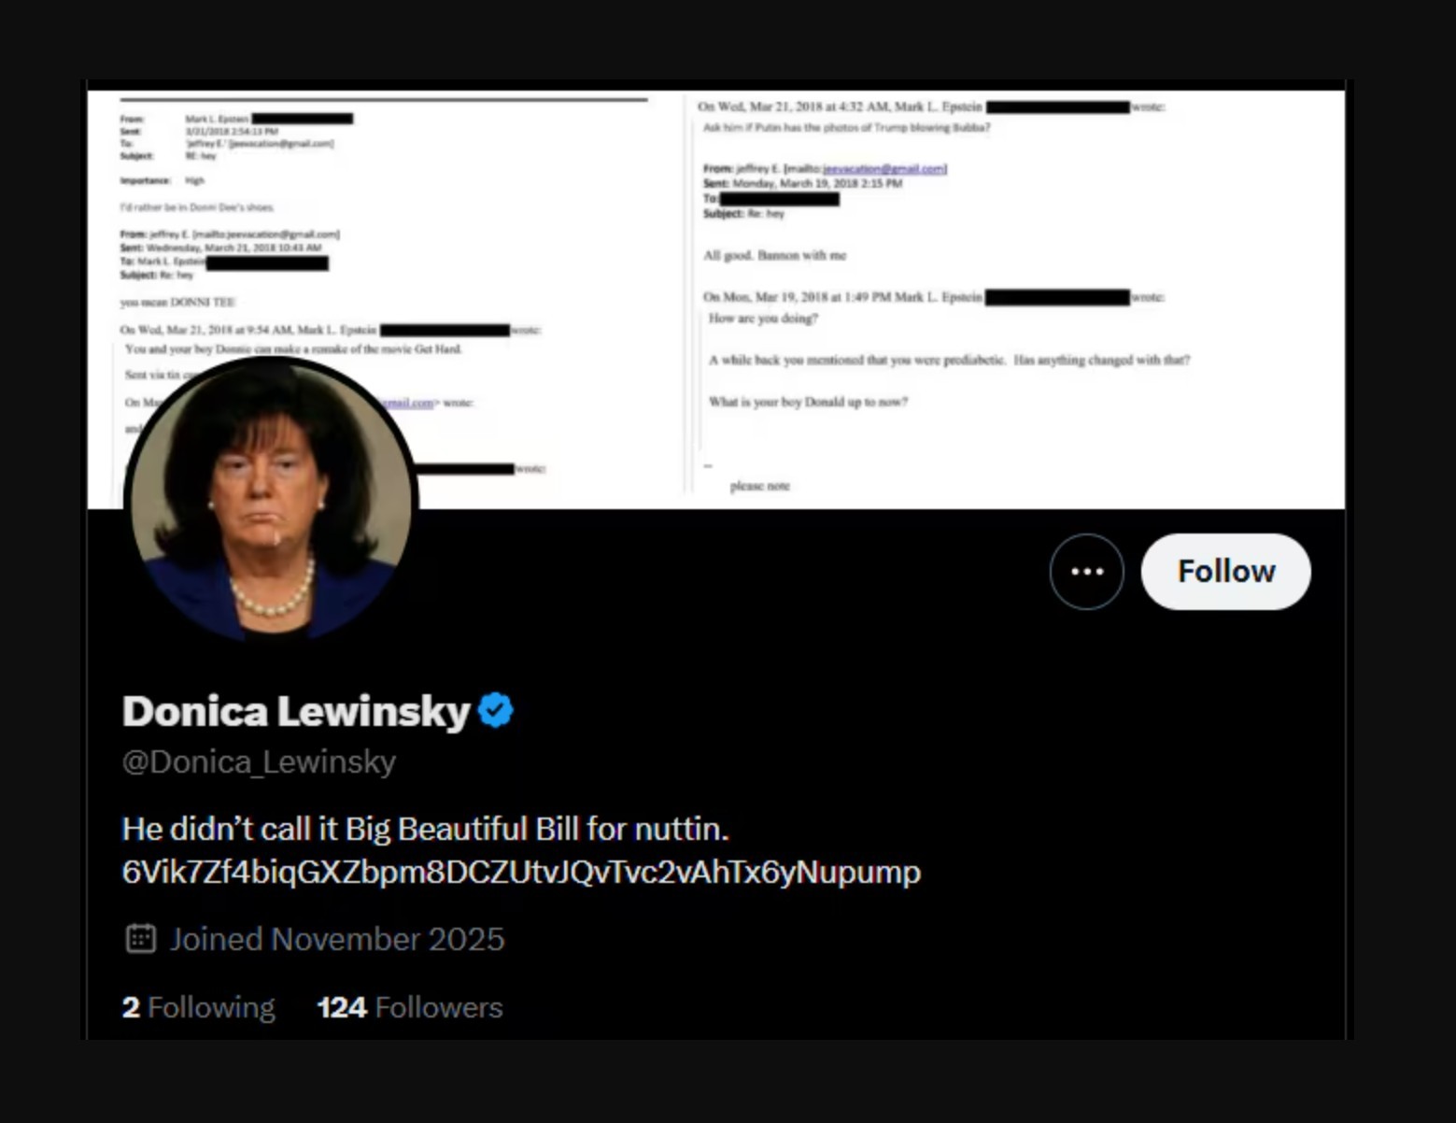Viewport: 1456px width, 1123px height.
Task: Click the prediabetic sentence in the banner email
Action: click(x=949, y=360)
